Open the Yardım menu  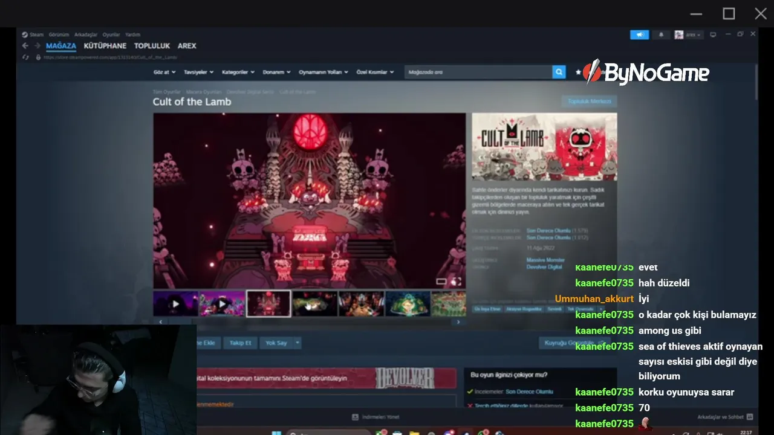(132, 34)
